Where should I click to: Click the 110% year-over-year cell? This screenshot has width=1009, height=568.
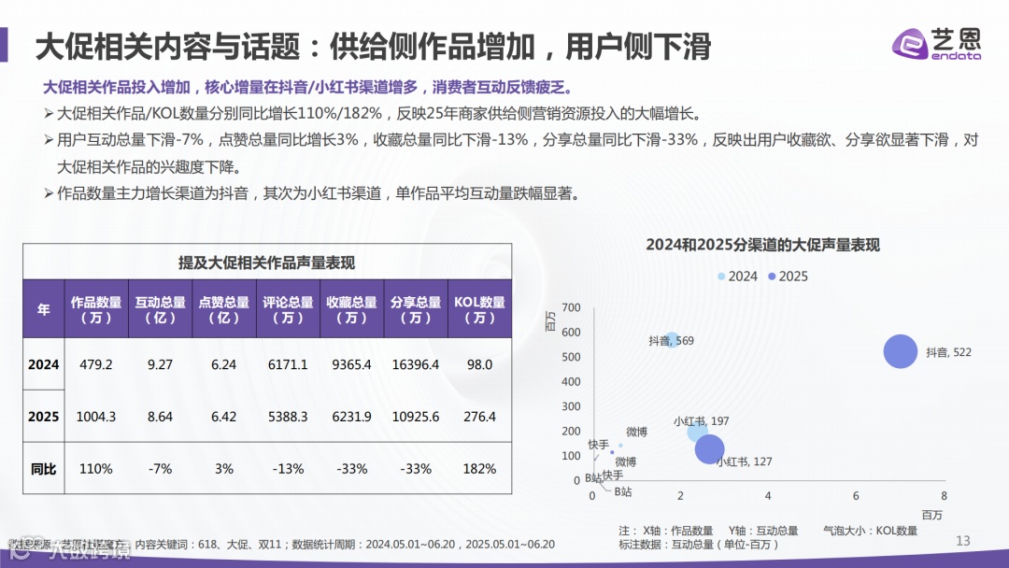(96, 469)
